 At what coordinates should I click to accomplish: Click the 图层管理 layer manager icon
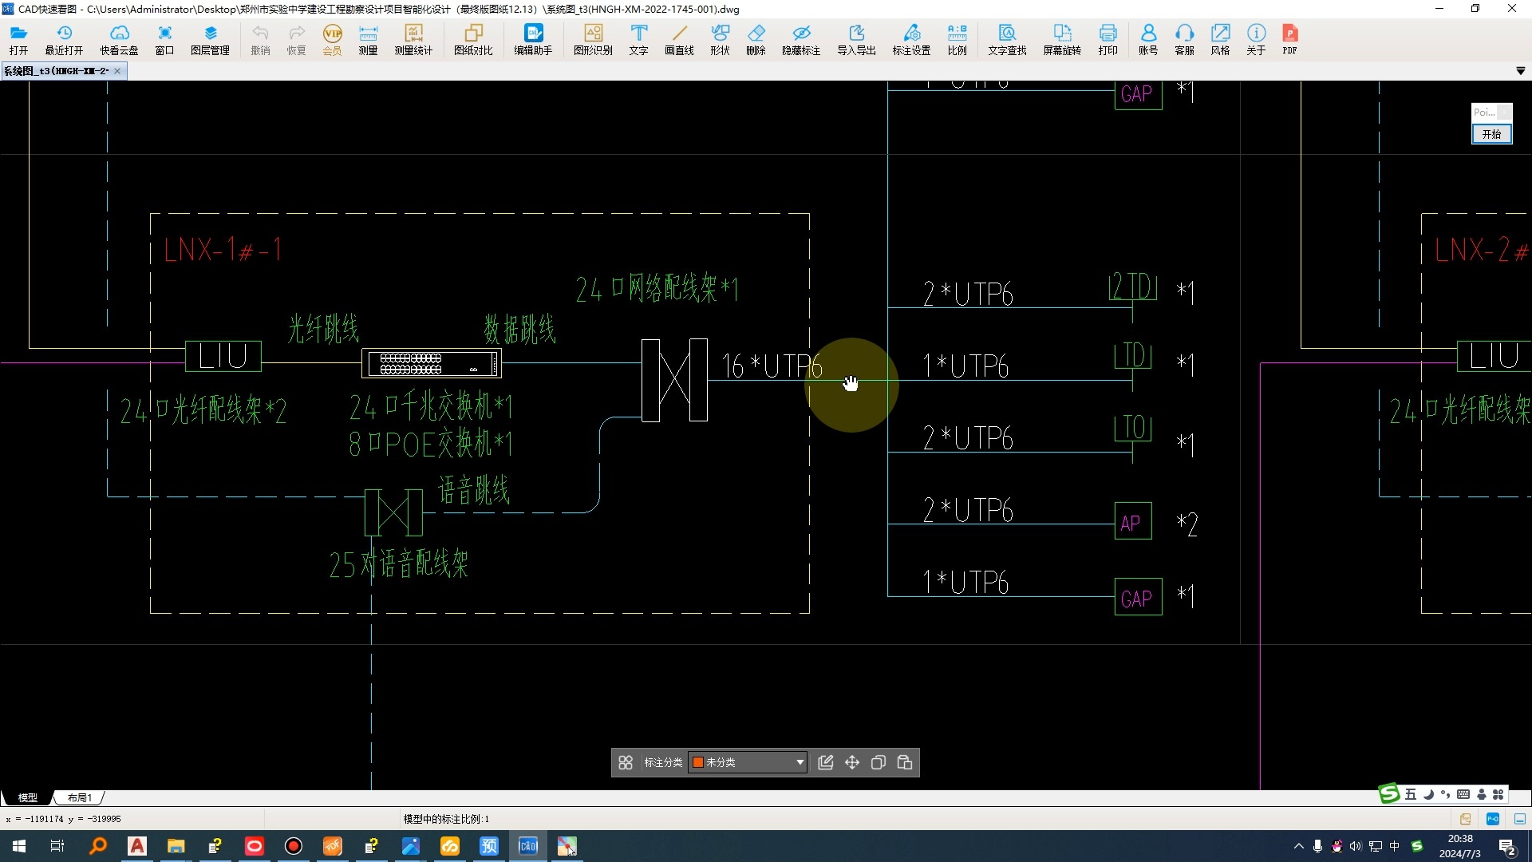click(x=210, y=39)
